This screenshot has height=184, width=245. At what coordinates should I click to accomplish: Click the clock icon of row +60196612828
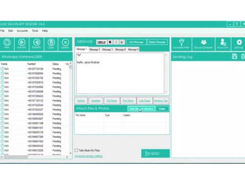(x=2, y=150)
